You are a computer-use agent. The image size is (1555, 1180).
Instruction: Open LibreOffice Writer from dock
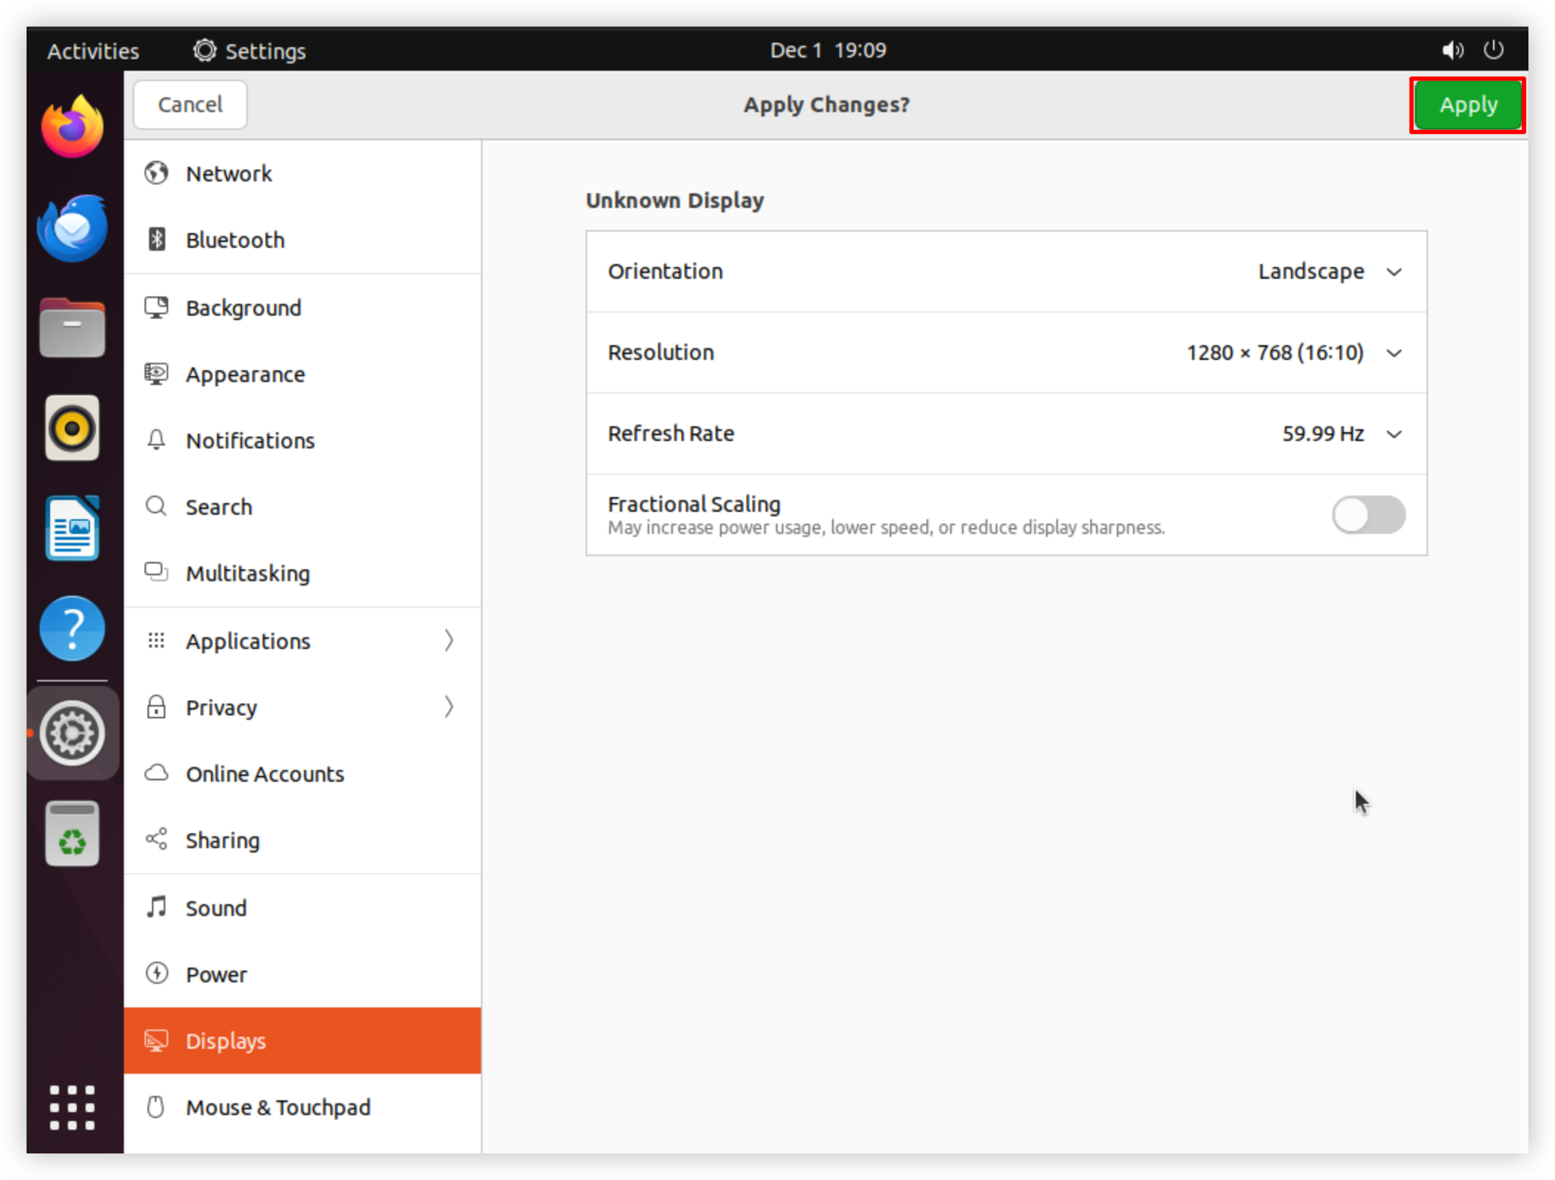pyautogui.click(x=72, y=528)
